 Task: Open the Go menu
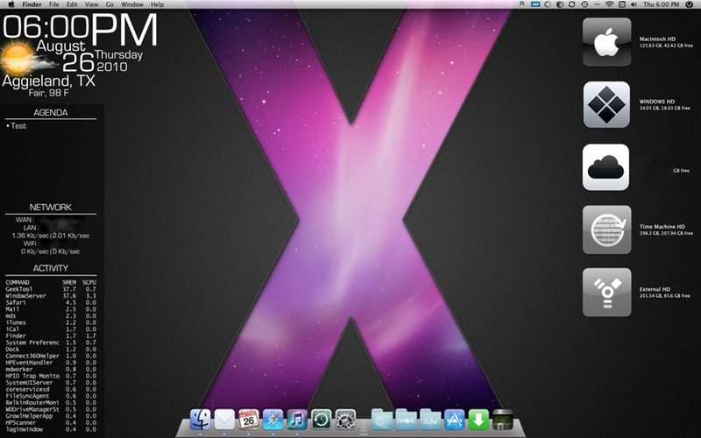(x=110, y=4)
